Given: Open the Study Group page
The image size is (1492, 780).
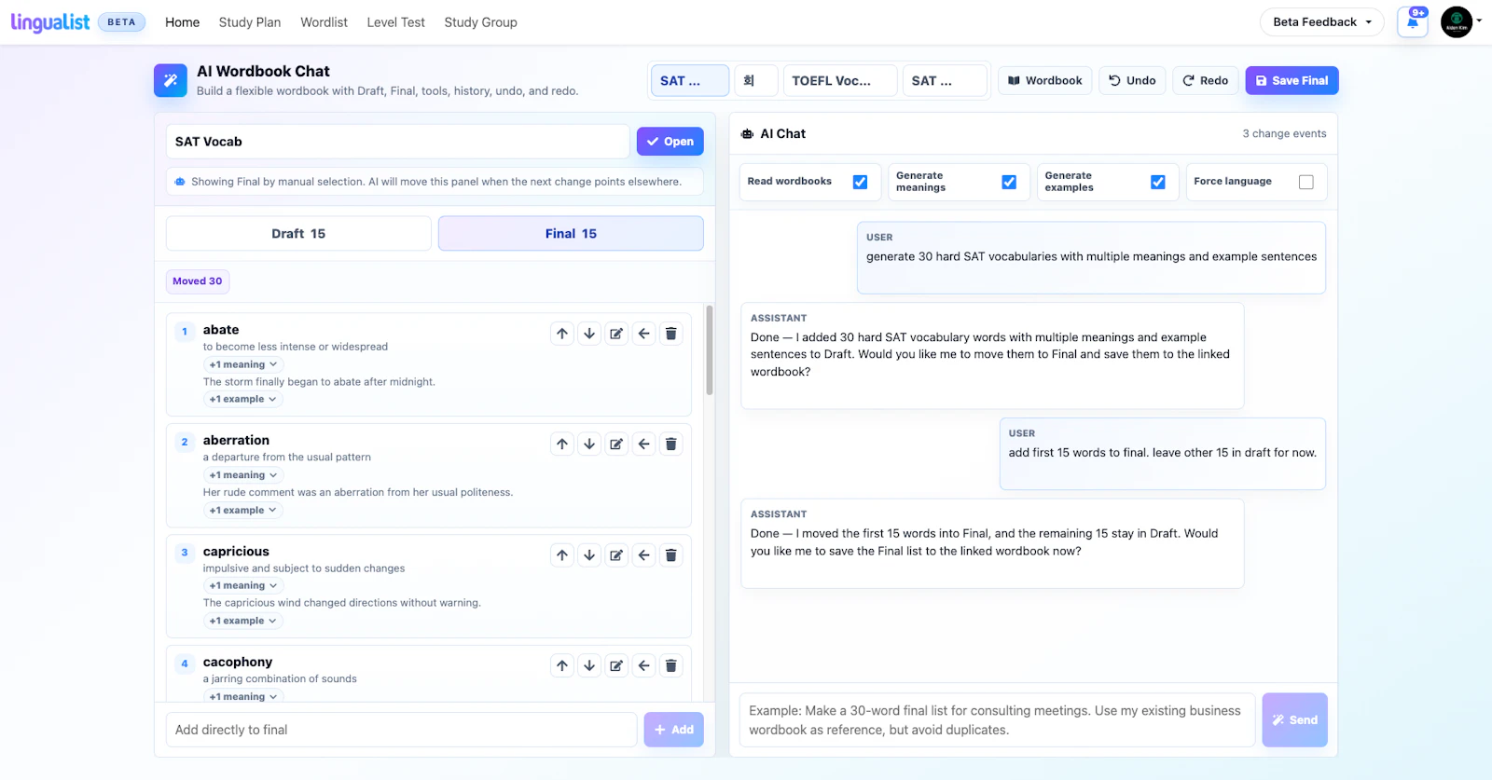Looking at the screenshot, I should 480,22.
